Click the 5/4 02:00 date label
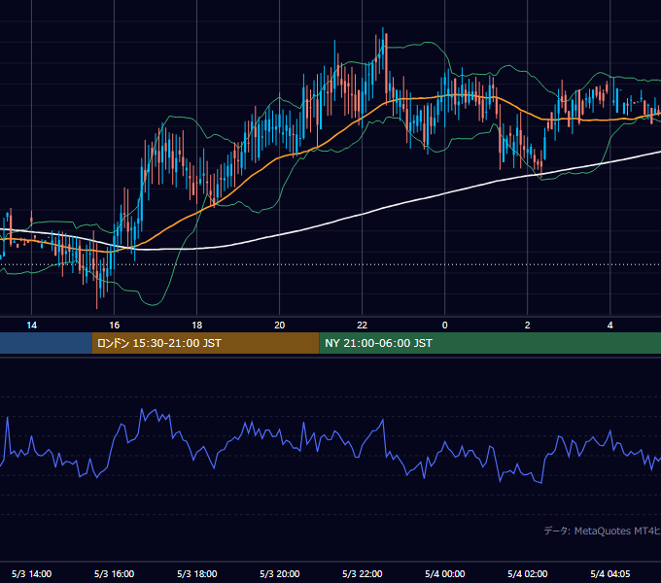661x583 pixels. pos(528,573)
